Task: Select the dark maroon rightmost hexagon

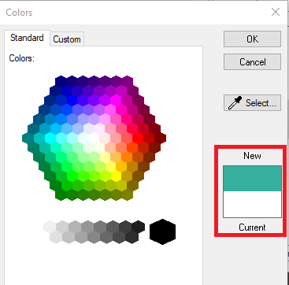Action: pos(160,138)
